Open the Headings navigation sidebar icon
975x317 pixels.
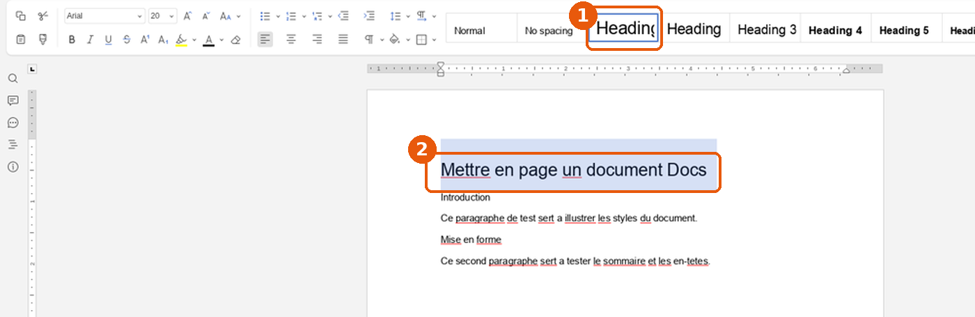coord(13,144)
